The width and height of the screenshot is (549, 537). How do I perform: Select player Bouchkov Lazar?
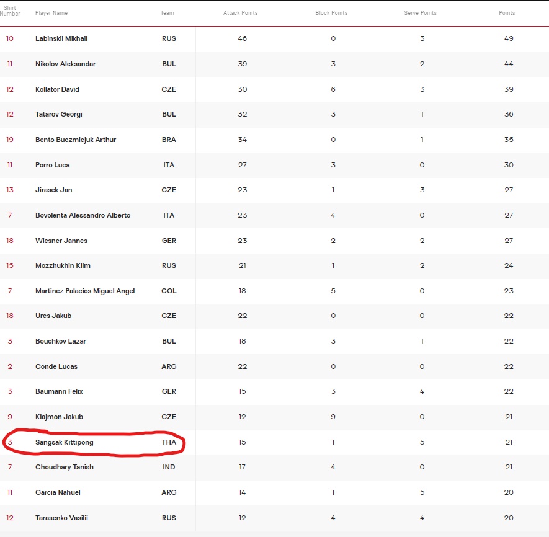(x=61, y=341)
